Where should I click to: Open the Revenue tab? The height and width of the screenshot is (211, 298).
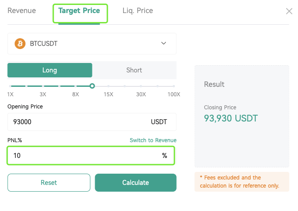click(22, 11)
